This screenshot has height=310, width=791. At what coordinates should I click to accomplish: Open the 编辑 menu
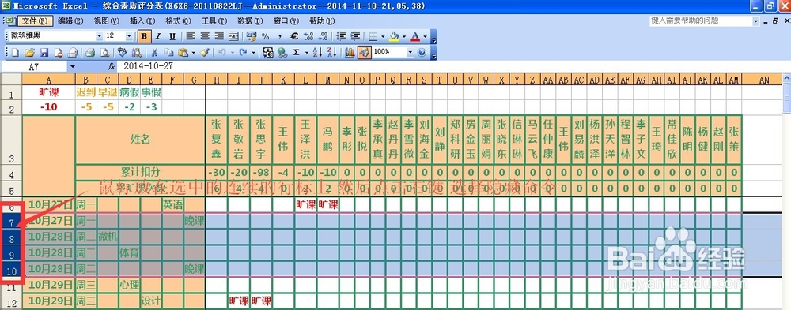(x=70, y=21)
